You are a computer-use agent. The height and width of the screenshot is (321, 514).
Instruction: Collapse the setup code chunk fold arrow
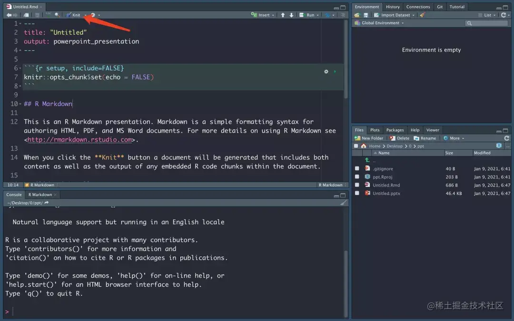pos(20,68)
